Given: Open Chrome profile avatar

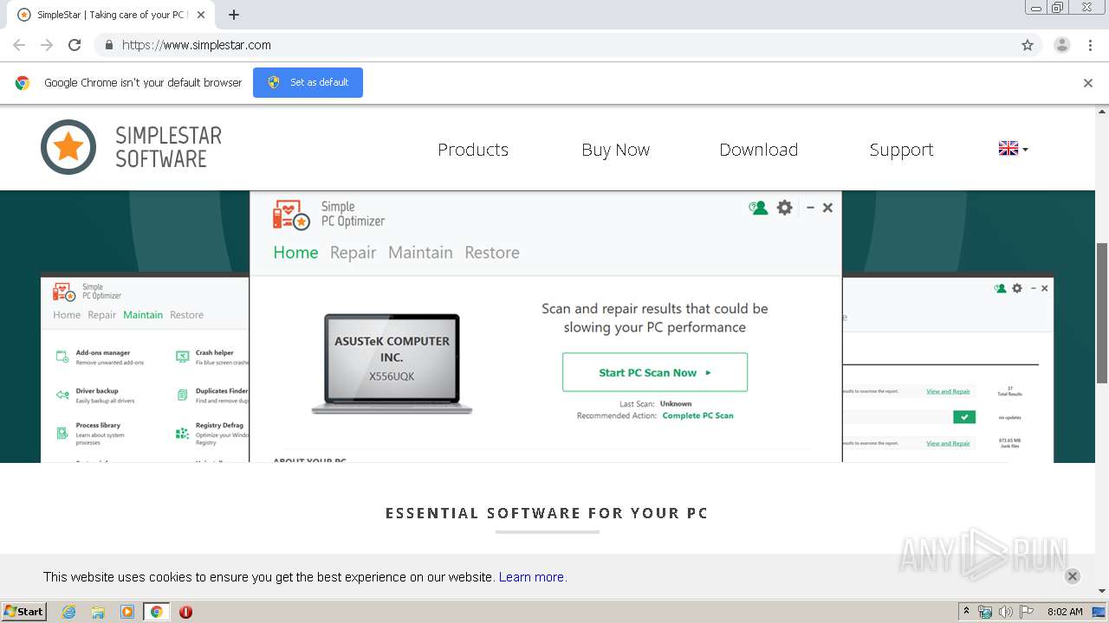Looking at the screenshot, I should (1062, 45).
